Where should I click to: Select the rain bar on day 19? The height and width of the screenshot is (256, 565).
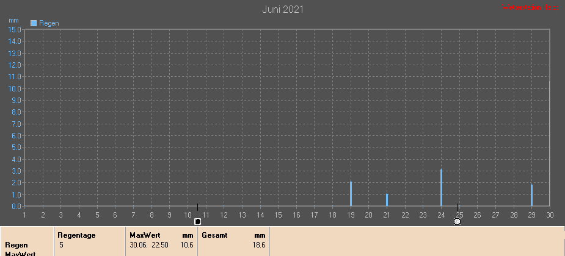click(351, 194)
